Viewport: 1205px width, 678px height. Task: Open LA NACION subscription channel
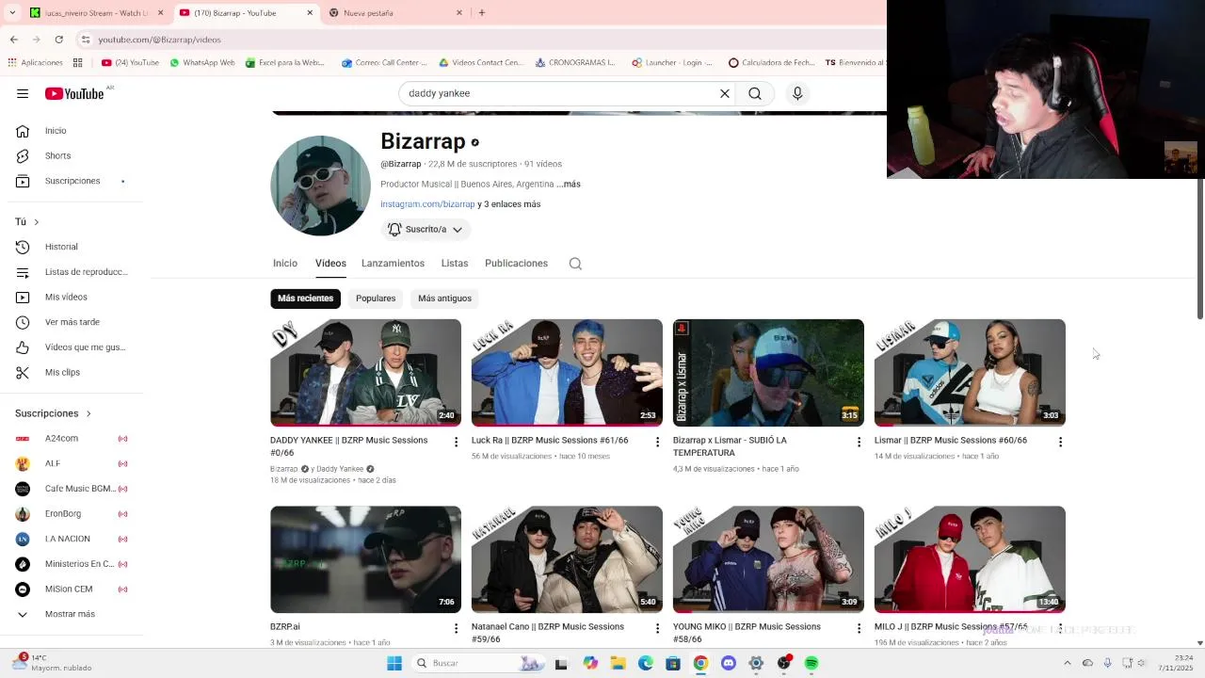pos(72,539)
